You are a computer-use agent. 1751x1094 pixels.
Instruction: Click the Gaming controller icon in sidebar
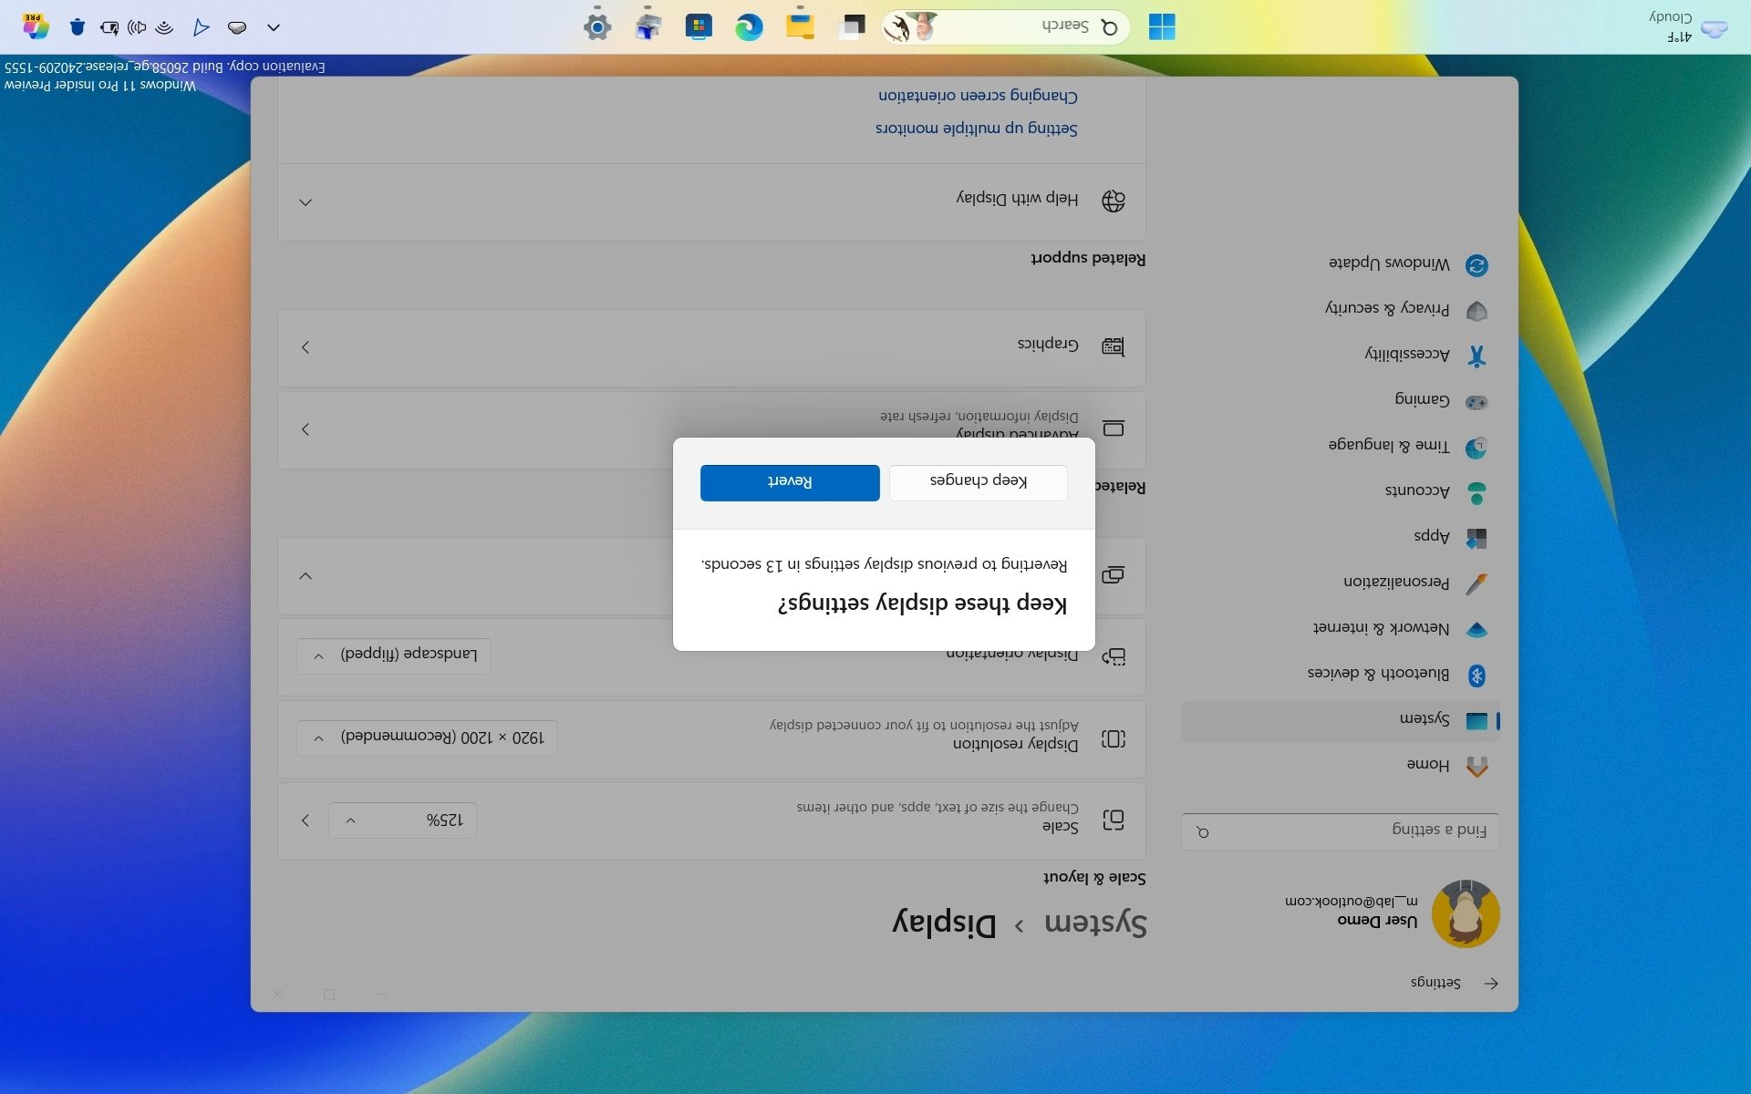1478,401
